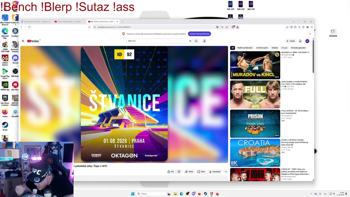
Task: Open NVIDIA App desktop shortcut
Action: [x=5, y=86]
